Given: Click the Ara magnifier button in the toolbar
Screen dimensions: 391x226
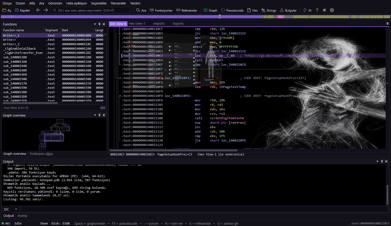Looking at the screenshot, I should tap(141, 10).
